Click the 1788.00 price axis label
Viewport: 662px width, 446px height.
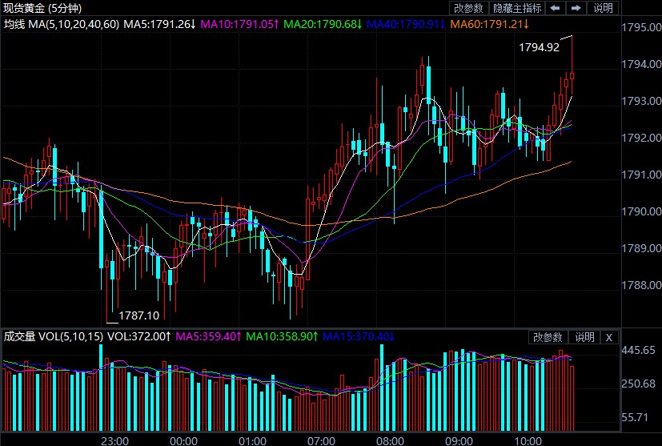pyautogui.click(x=641, y=285)
